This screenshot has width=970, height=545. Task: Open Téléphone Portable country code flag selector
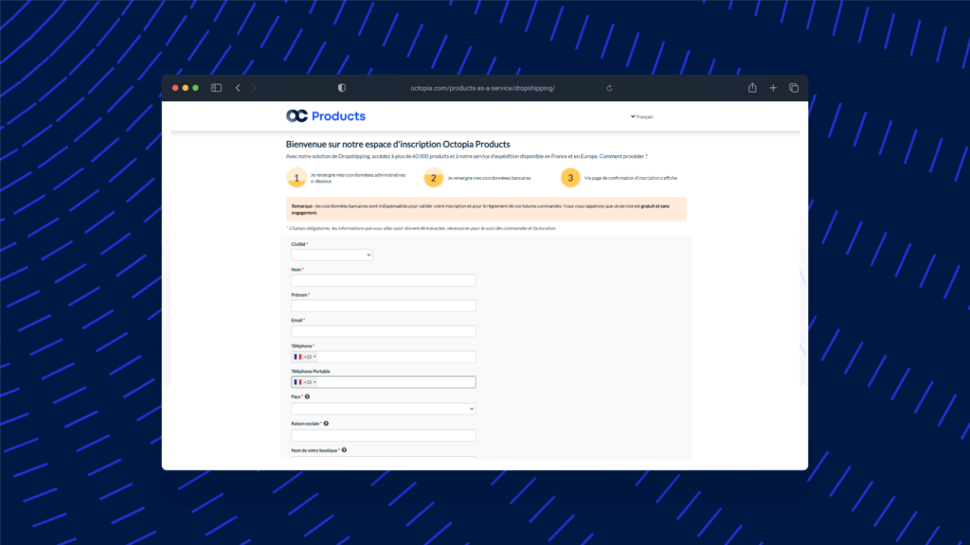tap(304, 382)
